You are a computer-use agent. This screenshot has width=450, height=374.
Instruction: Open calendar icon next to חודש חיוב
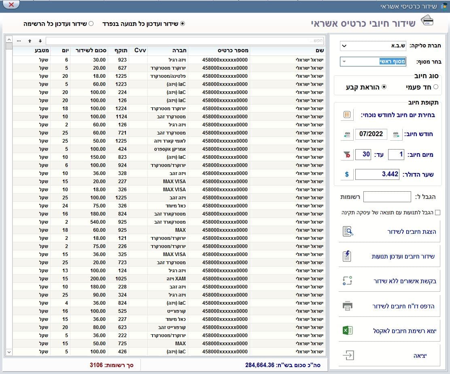pos(396,134)
